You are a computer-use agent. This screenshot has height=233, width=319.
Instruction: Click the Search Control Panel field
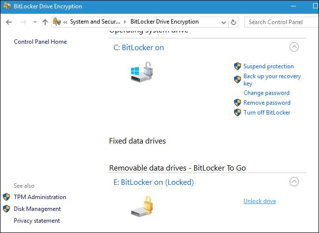point(280,22)
